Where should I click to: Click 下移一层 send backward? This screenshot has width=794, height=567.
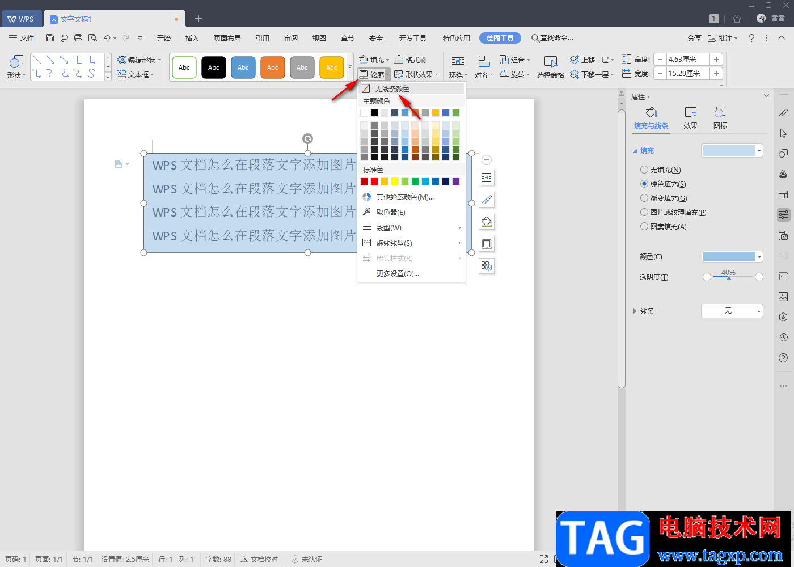coord(592,74)
